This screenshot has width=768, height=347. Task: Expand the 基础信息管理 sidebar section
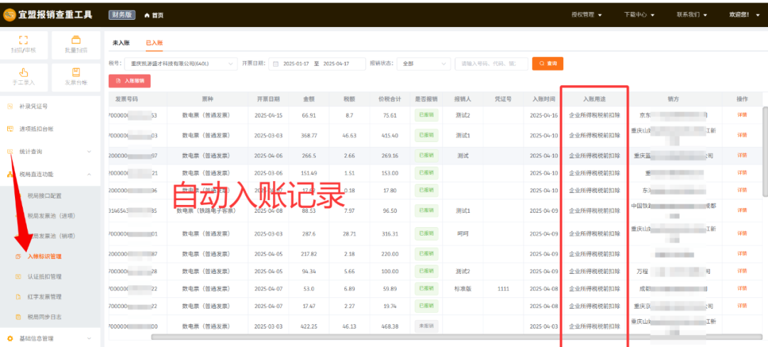tap(89, 338)
